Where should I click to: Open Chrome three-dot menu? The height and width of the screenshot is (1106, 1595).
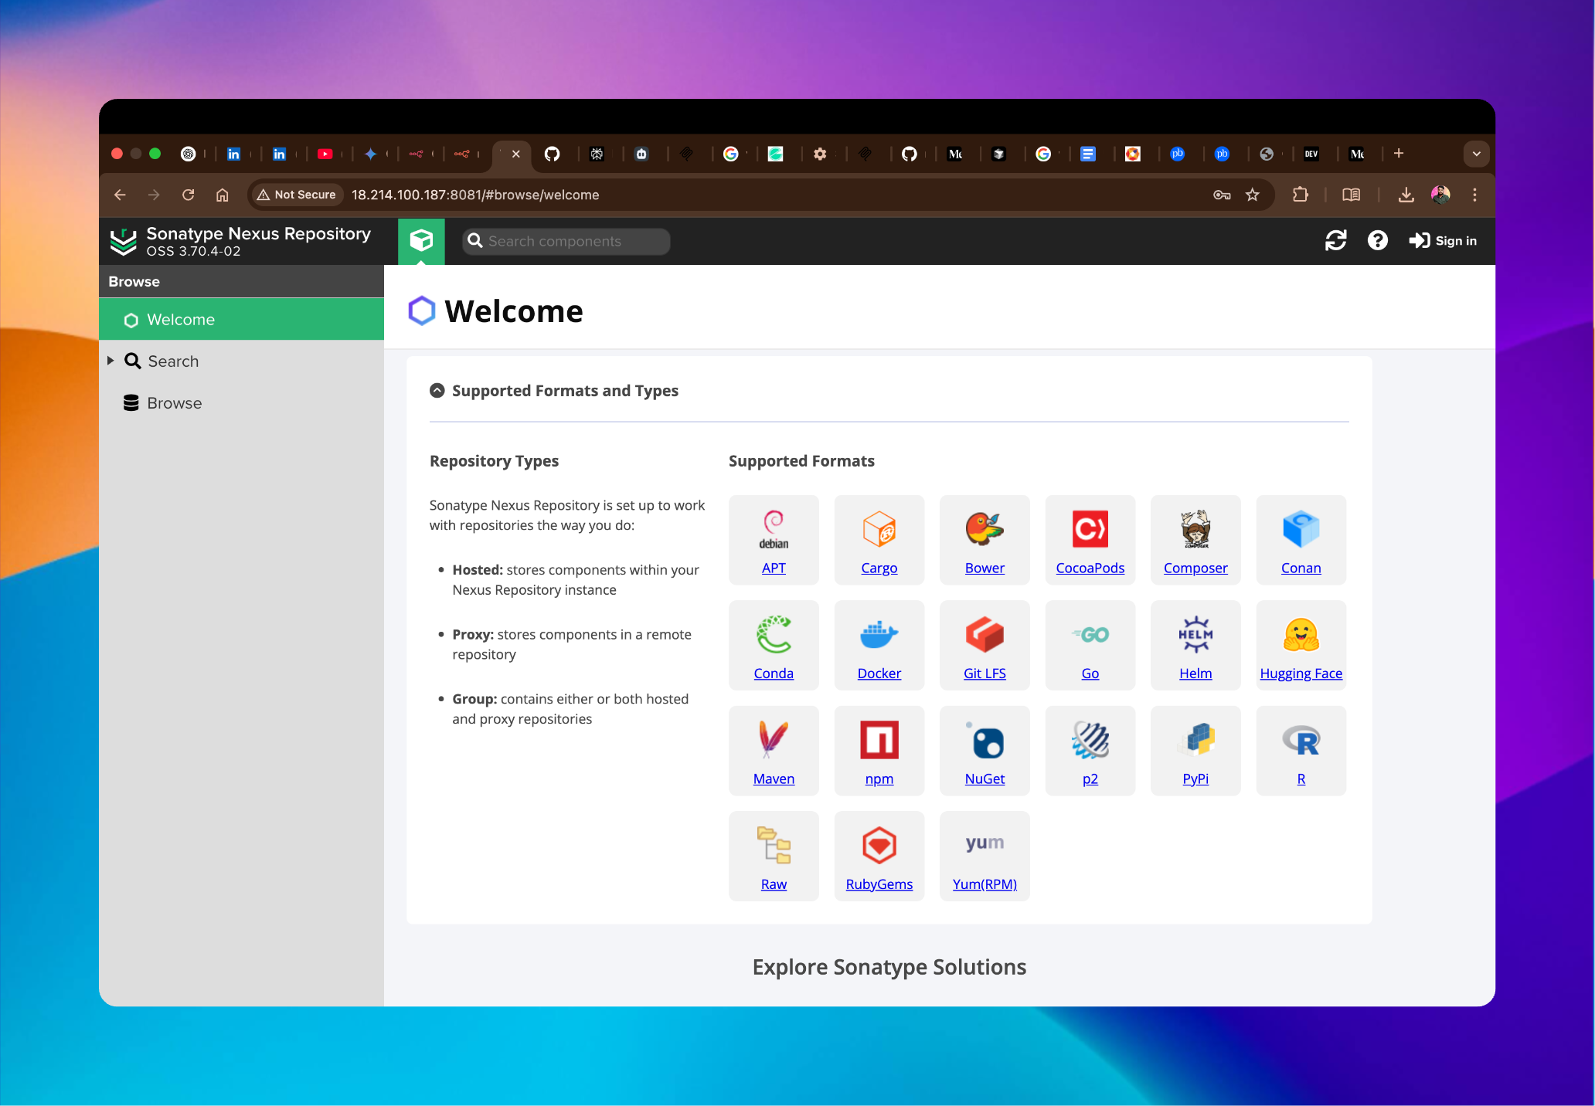pyautogui.click(x=1474, y=195)
